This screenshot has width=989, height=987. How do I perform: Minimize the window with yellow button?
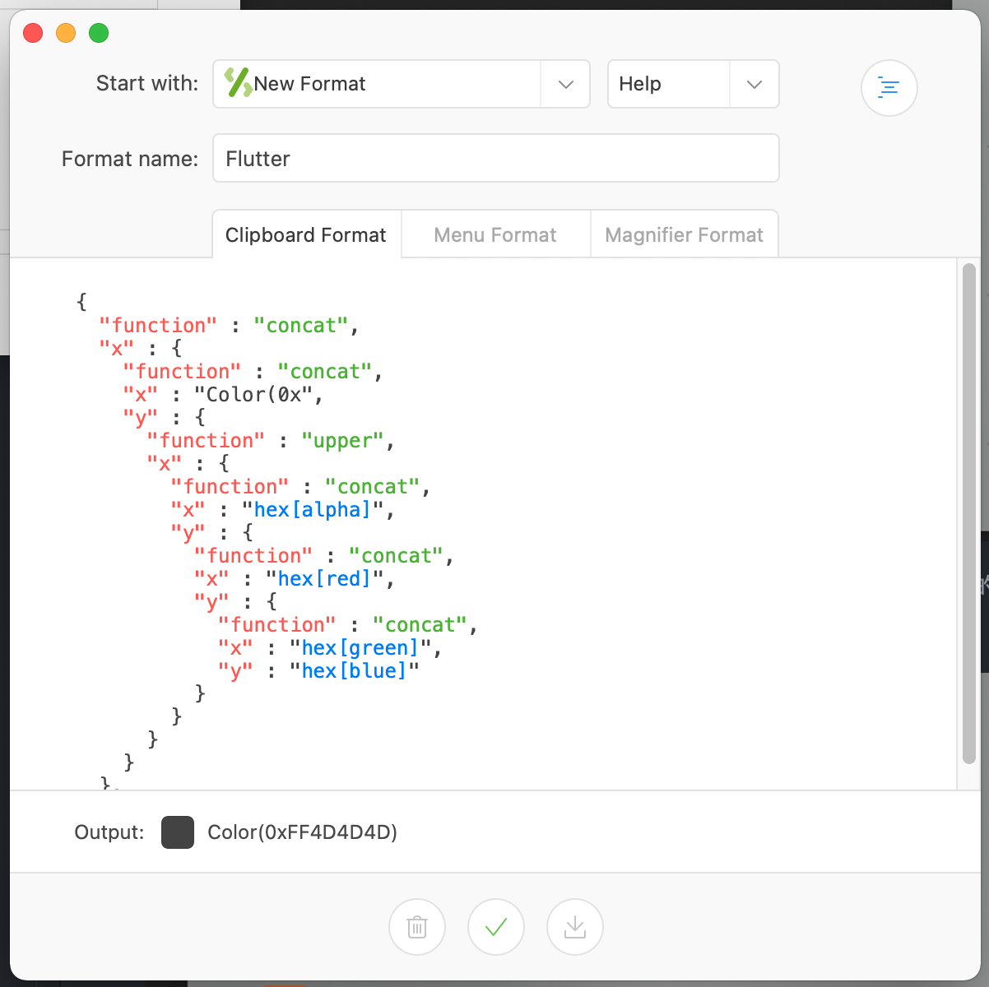point(66,33)
